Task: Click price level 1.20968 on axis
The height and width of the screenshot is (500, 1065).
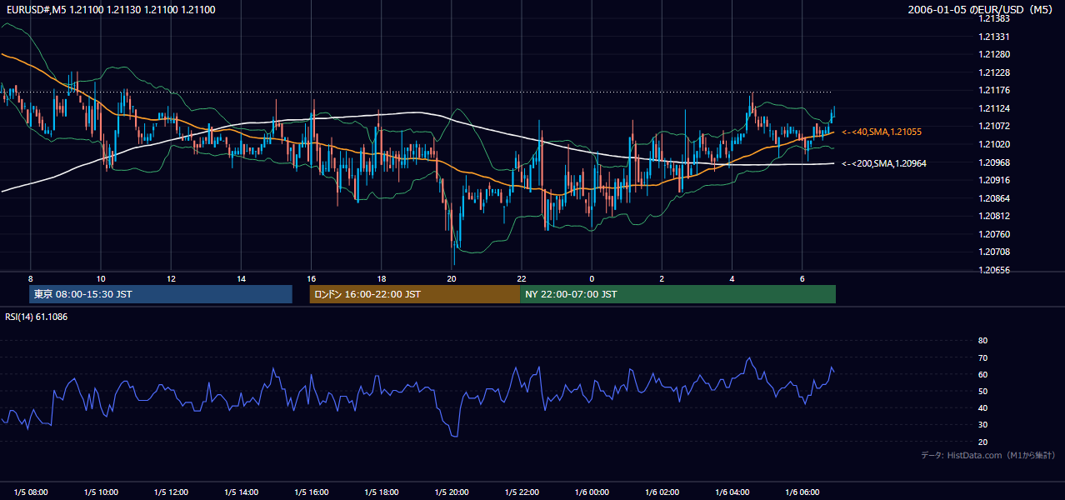Action: tap(993, 162)
